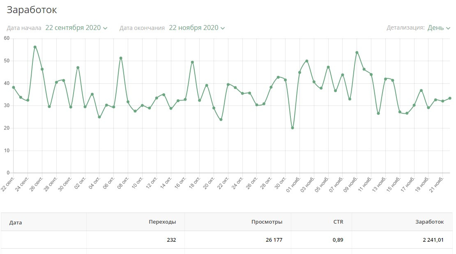The height and width of the screenshot is (254, 456).
Task: Select the CTR value '0,89'
Action: (338, 240)
